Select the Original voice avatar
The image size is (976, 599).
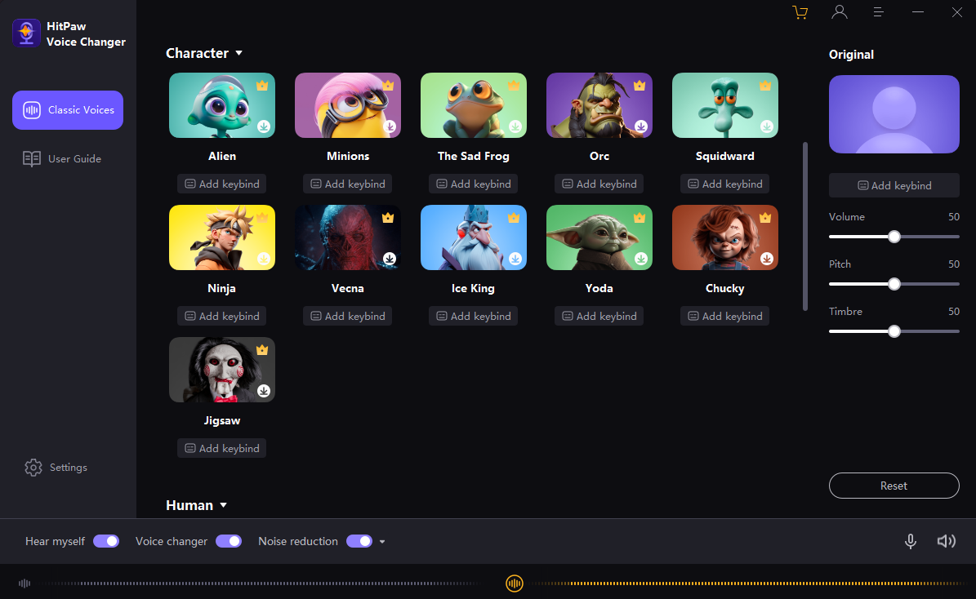pyautogui.click(x=894, y=114)
